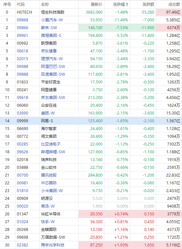This screenshot has width=182, height=249.
Task: Open the 哔哩哔哩-SW stock link
Action: click(x=53, y=152)
